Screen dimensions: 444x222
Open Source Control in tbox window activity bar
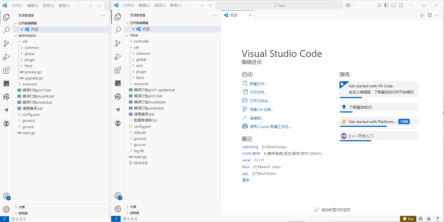[118, 43]
